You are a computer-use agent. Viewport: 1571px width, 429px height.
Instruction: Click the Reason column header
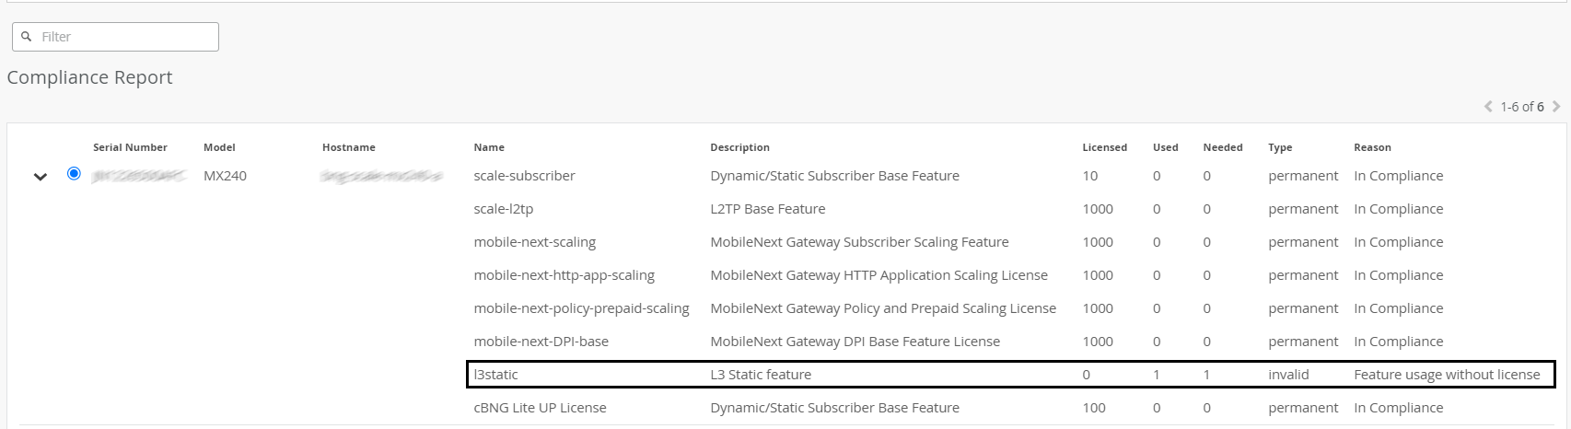1372,147
